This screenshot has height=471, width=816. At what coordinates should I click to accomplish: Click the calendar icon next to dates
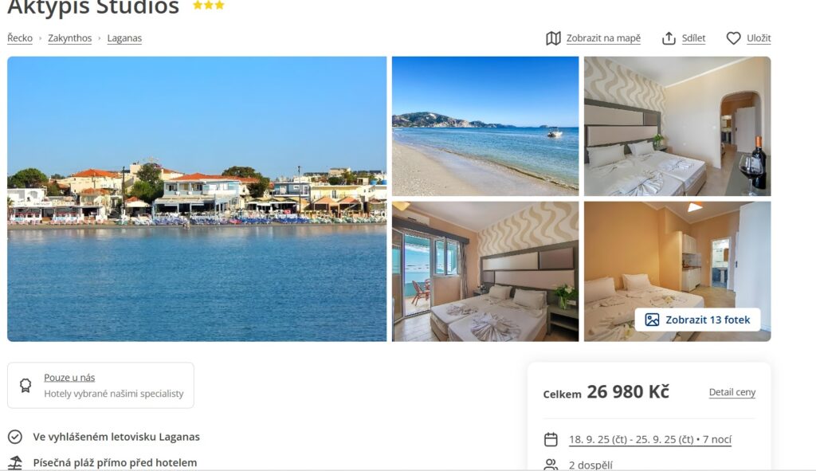coord(551,439)
